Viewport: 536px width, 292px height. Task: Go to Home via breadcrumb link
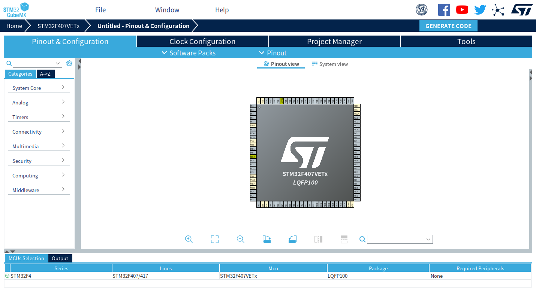click(14, 26)
